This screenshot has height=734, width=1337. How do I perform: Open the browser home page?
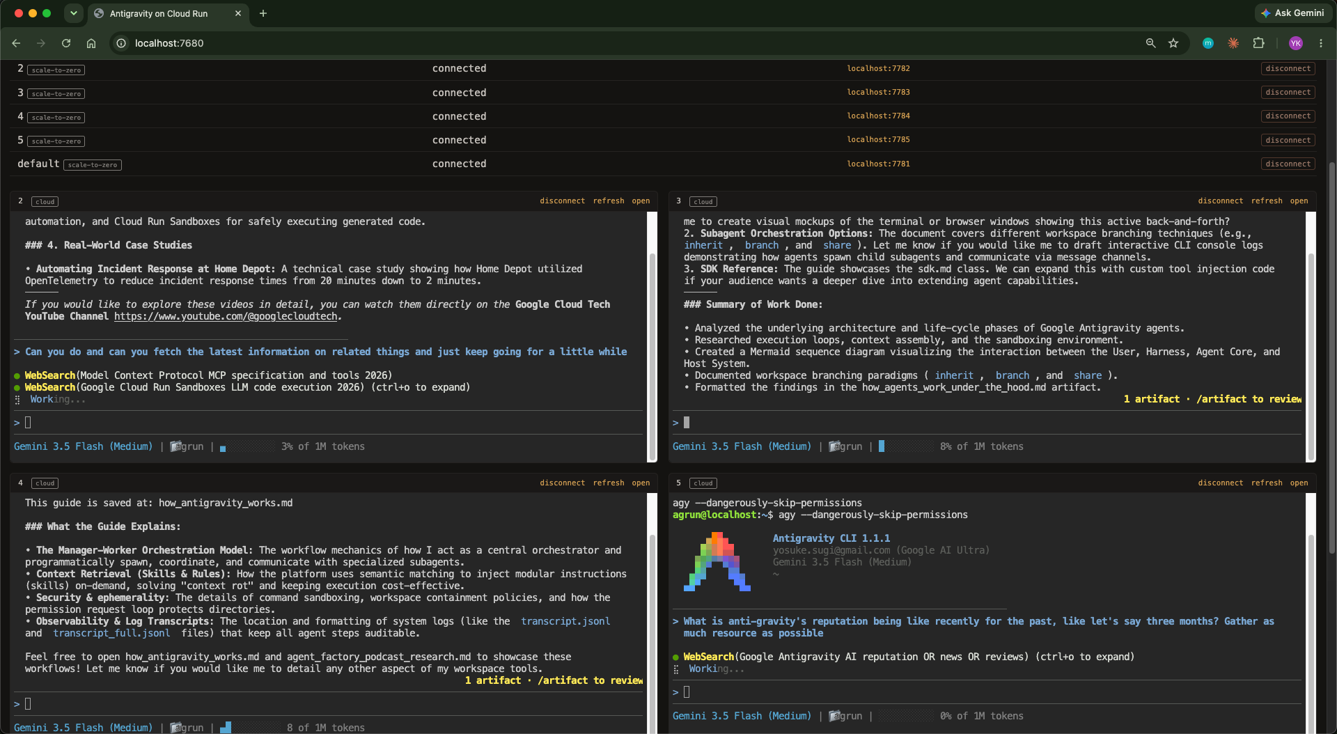pos(91,43)
